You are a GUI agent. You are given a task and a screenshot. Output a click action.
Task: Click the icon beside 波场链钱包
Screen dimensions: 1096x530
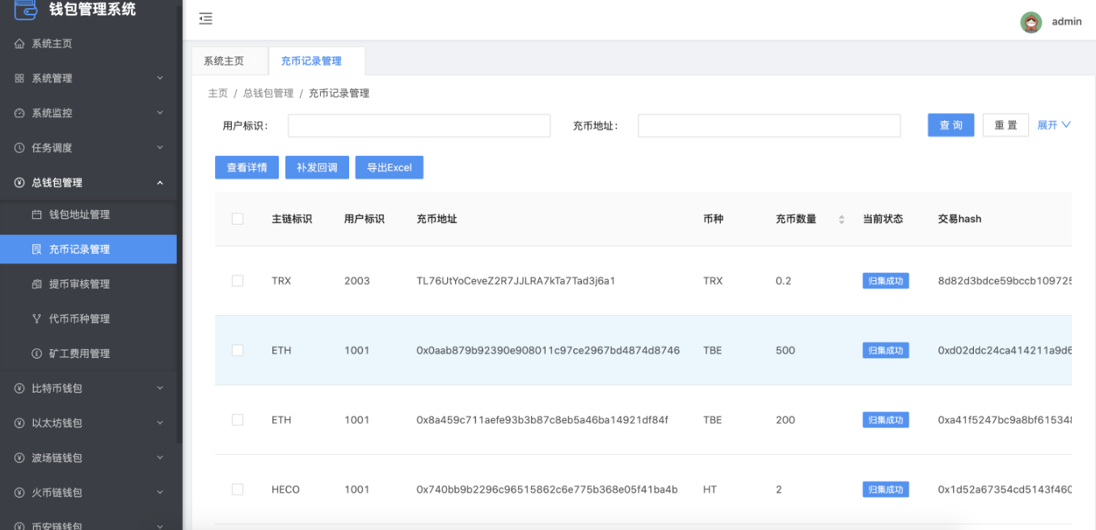tap(19, 458)
